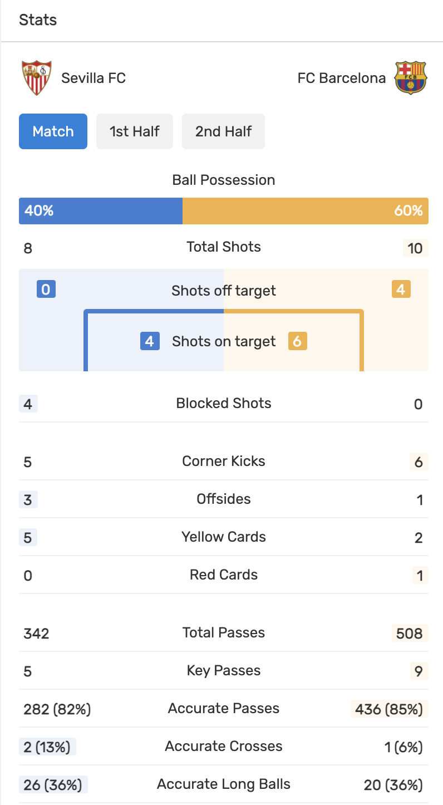Click the Yellow Cards stat label
Screen dimensions: 443x805
click(224, 537)
